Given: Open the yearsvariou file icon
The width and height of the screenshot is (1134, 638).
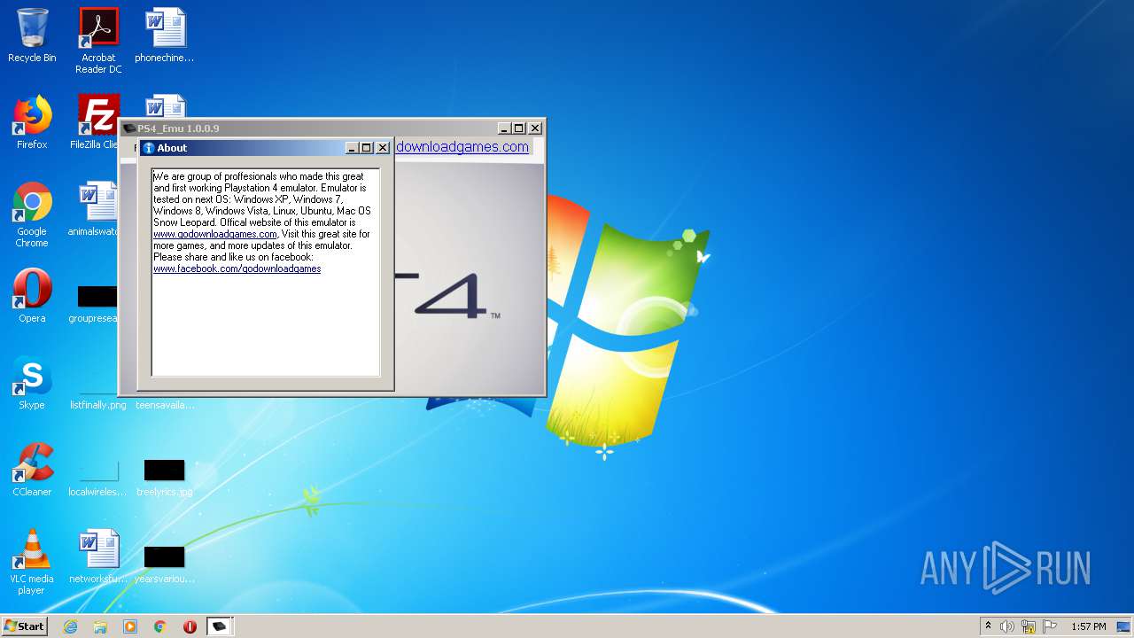Looking at the screenshot, I should 165,564.
